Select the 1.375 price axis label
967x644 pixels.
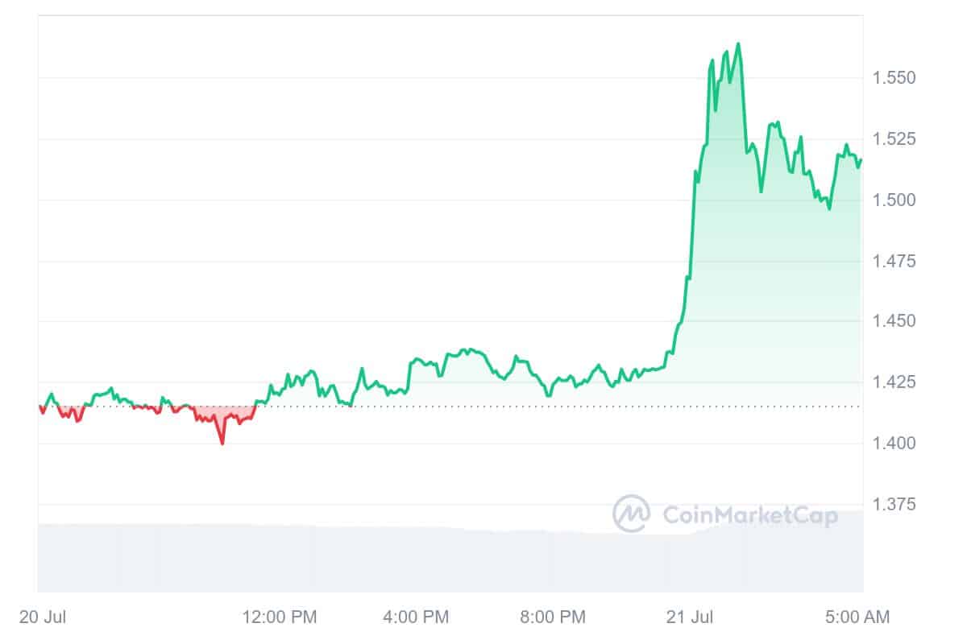(x=894, y=504)
